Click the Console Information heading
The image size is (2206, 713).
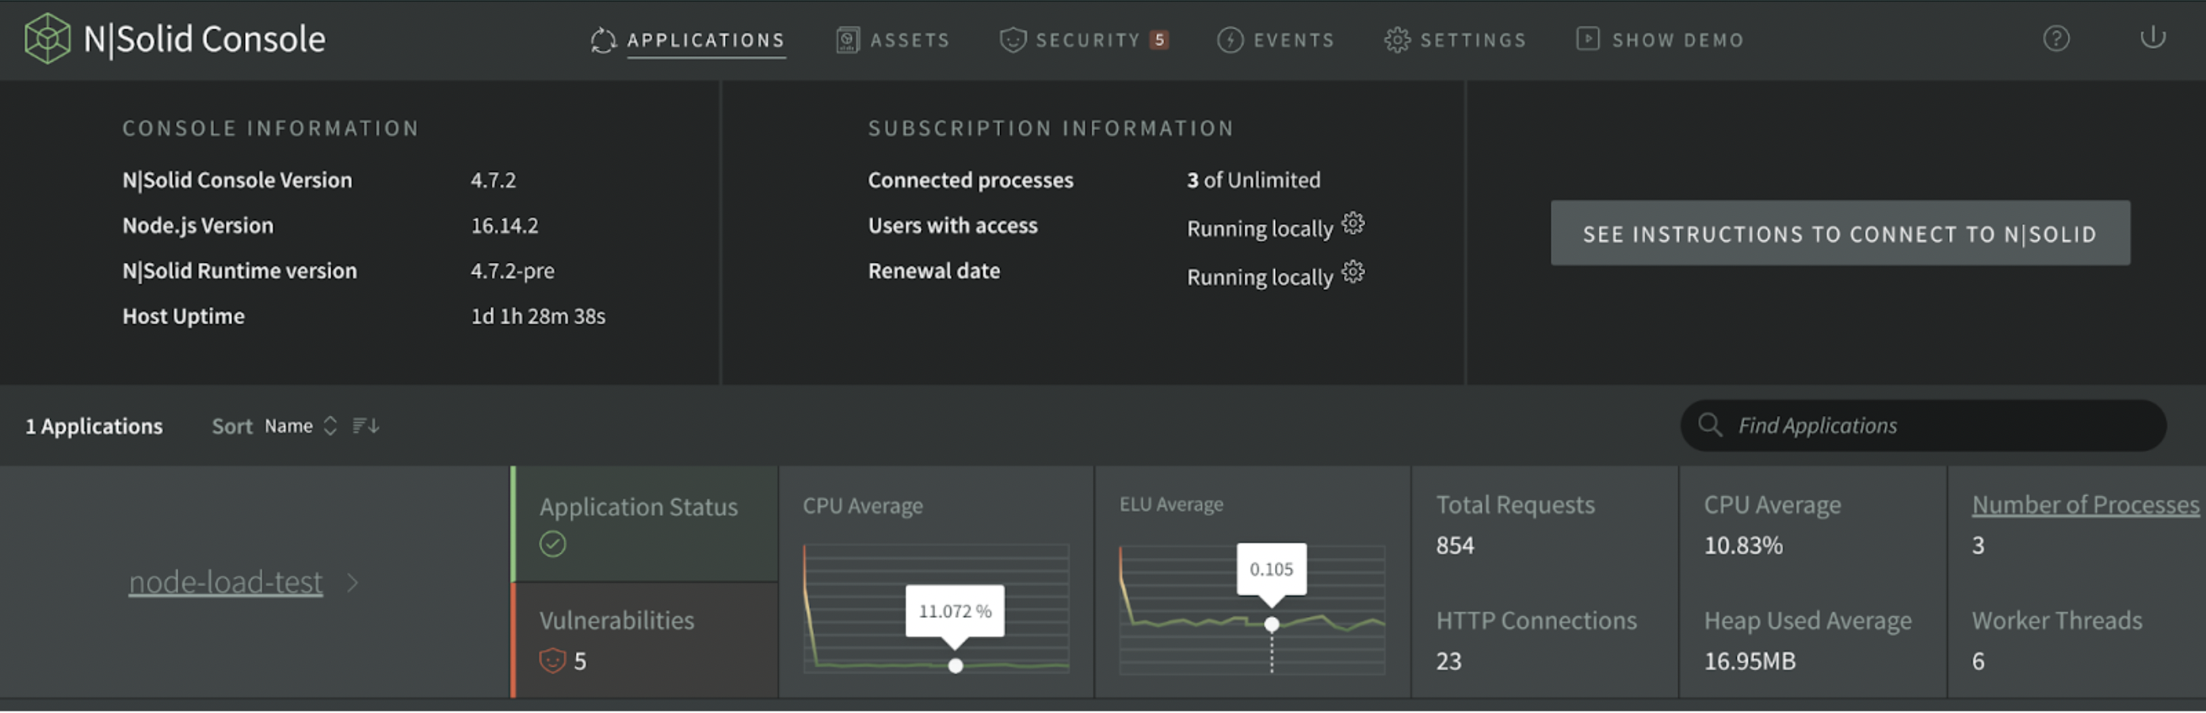coord(271,128)
